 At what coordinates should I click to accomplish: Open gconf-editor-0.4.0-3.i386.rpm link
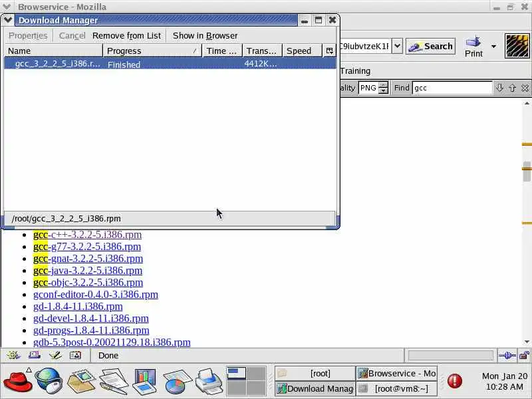click(x=96, y=295)
